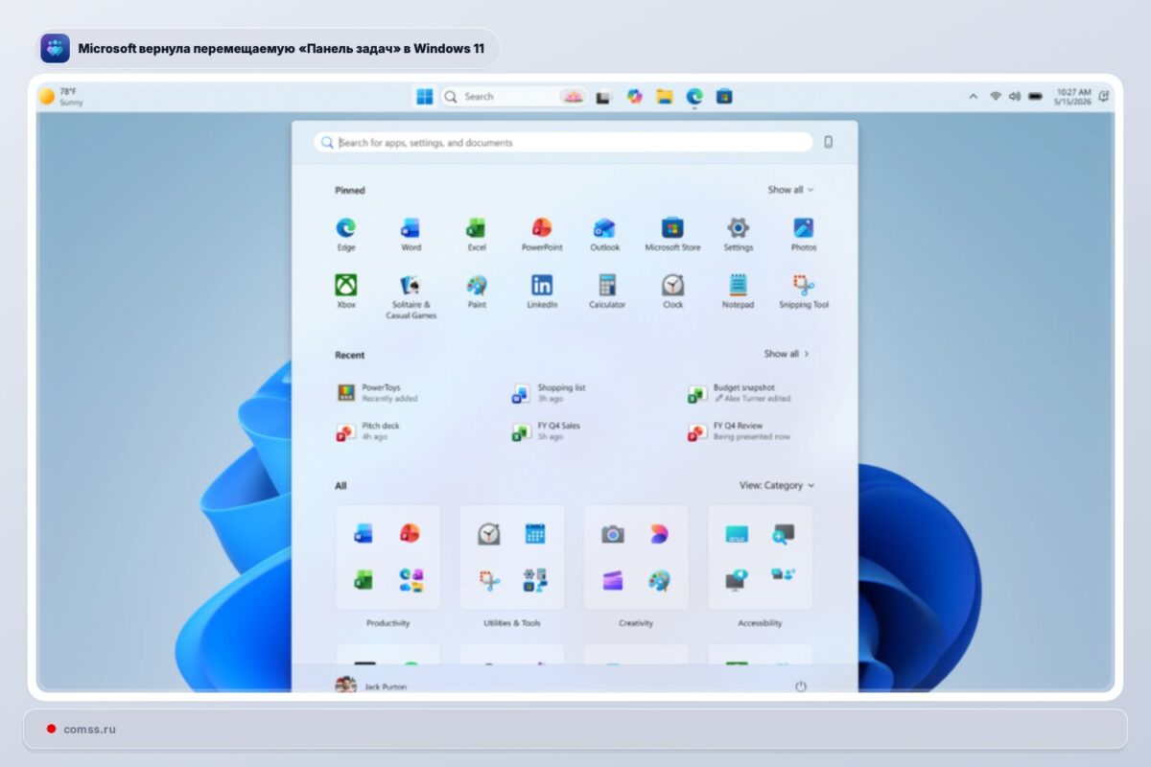
Task: Open the phone companion icon beside Start search
Action: click(828, 142)
